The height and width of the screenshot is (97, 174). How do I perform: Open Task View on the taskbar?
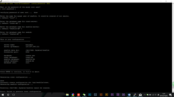pyautogui.click(x=14, y=95)
